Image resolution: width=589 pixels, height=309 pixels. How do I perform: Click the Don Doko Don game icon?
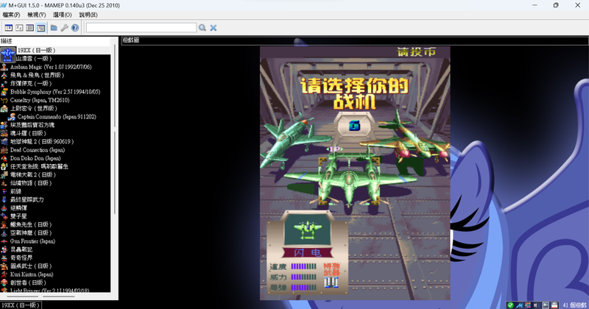click(x=4, y=158)
